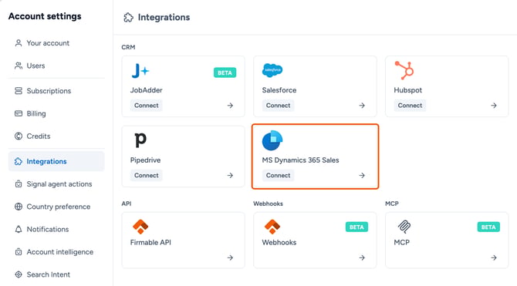The image size is (517, 286).
Task: Click the people icon beside Users
Action: point(19,66)
